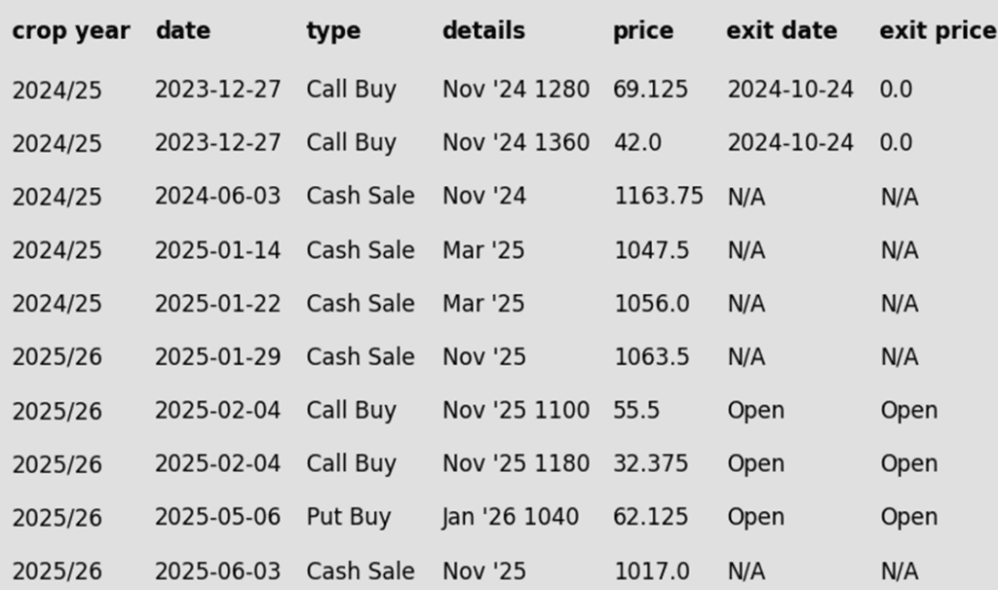Screen dimensions: 998x590
Task: Click the 'type' column header
Action: (x=333, y=31)
